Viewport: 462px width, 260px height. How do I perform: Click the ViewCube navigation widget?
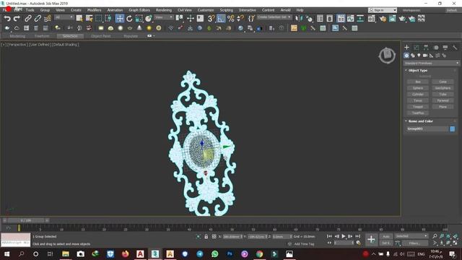tap(387, 55)
